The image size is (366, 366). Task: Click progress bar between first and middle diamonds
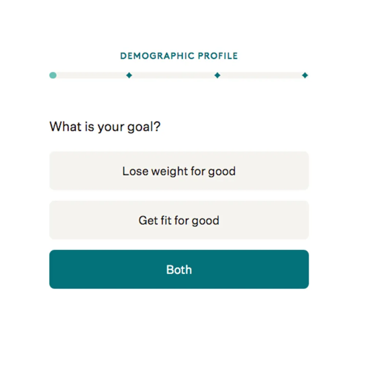(173, 75)
